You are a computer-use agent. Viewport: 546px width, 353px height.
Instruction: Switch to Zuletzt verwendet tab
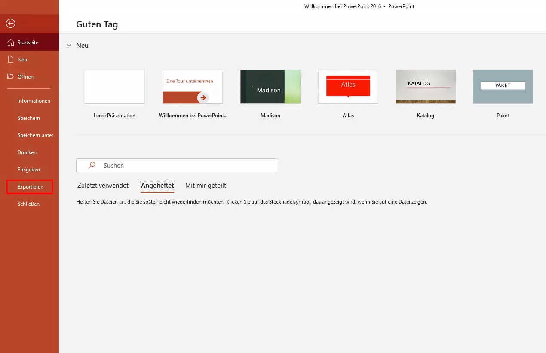pos(103,186)
